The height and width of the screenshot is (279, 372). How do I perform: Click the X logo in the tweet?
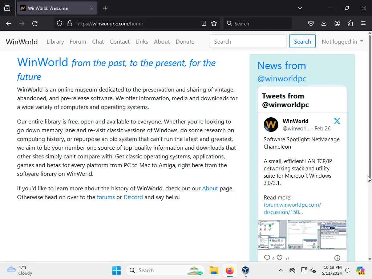(337, 121)
